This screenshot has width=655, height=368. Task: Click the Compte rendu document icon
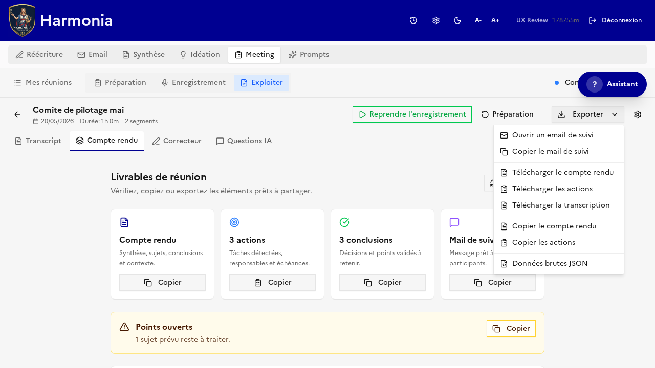(x=124, y=222)
